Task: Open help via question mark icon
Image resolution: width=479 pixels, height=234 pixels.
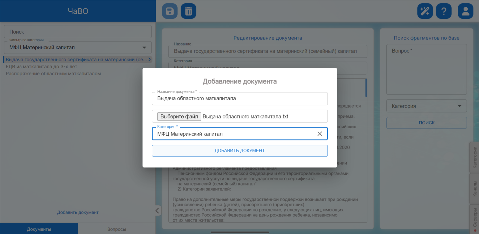Action: pos(444,11)
